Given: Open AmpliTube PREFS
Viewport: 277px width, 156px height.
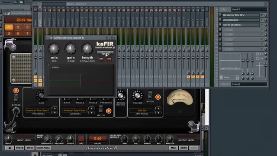Looking at the screenshot, I should coord(19,148).
